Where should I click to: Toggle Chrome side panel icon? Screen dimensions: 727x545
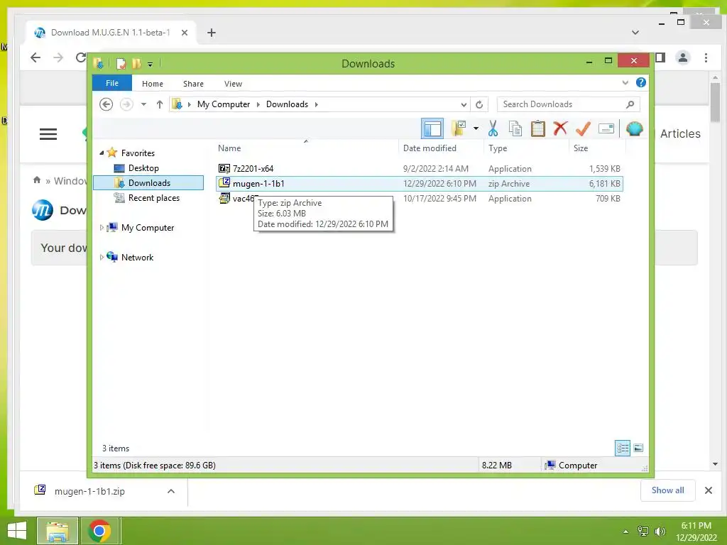pyautogui.click(x=660, y=57)
